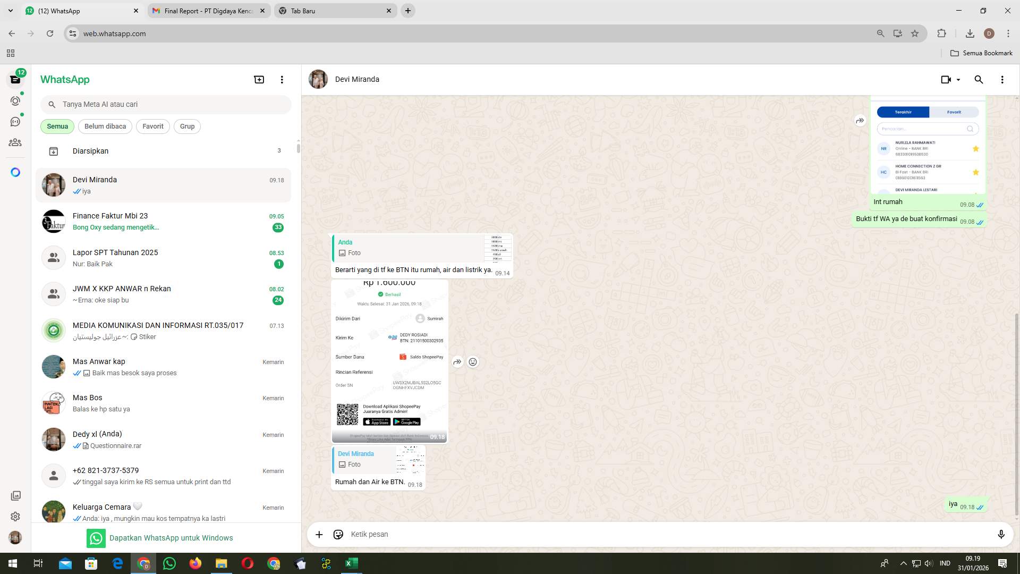
Task: Open the Channels sidebar icon
Action: 15,121
